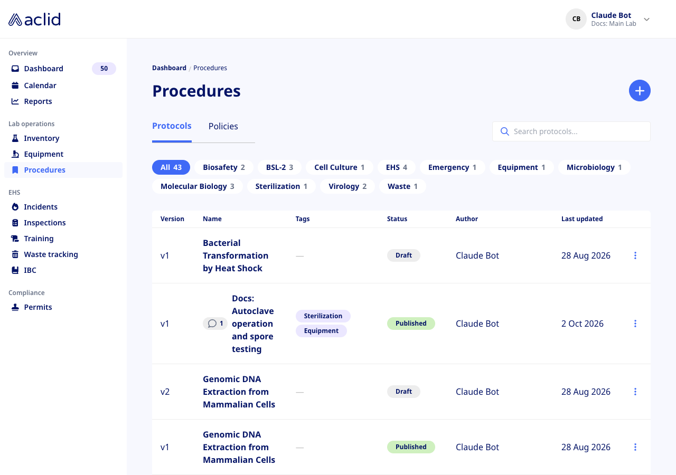Go to Dashboard via breadcrumb
Image resolution: width=676 pixels, height=475 pixels.
[x=169, y=68]
